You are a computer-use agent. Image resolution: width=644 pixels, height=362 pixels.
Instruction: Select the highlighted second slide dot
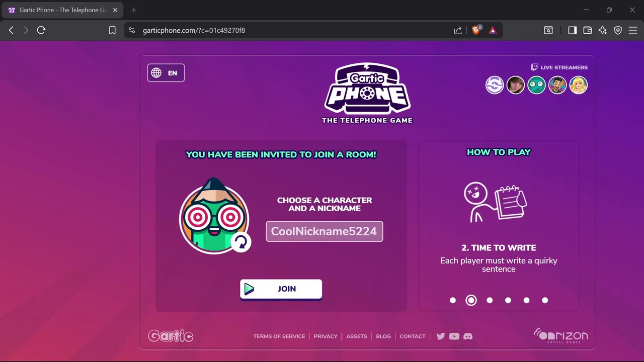(471, 300)
